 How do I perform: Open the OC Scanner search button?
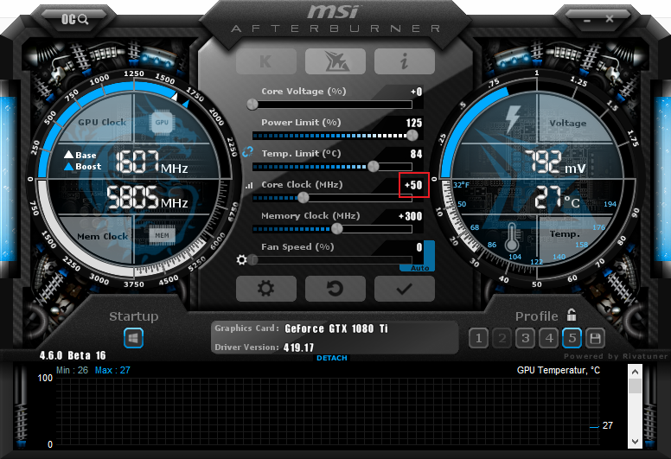coord(74,19)
